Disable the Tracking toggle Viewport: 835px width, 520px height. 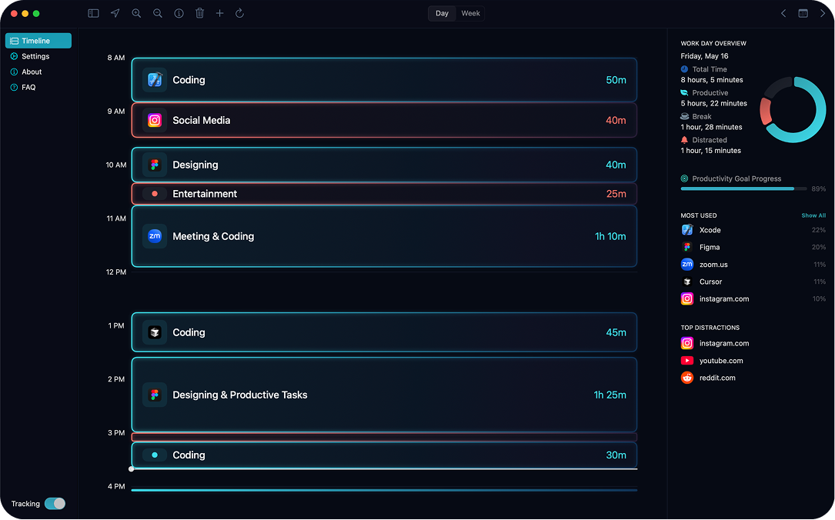tap(55, 503)
